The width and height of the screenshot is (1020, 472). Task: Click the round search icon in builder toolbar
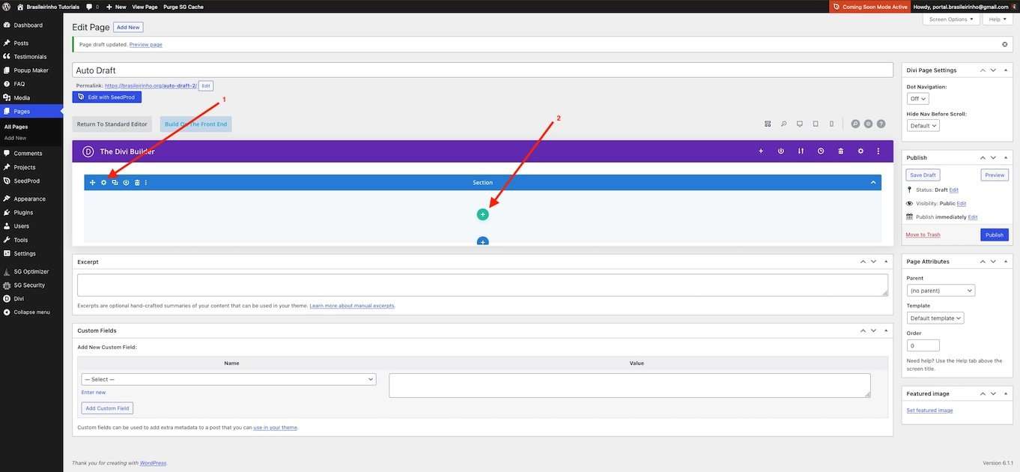[x=855, y=124]
